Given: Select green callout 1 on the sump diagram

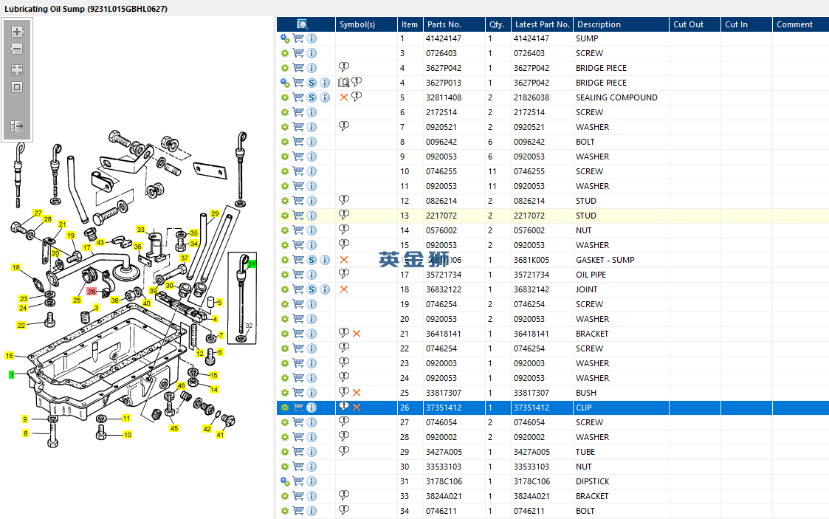Looking at the screenshot, I should click(x=11, y=374).
